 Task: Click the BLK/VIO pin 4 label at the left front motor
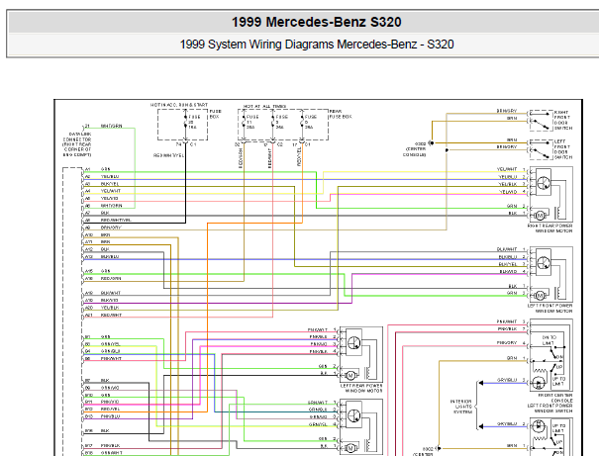pyautogui.click(x=512, y=272)
